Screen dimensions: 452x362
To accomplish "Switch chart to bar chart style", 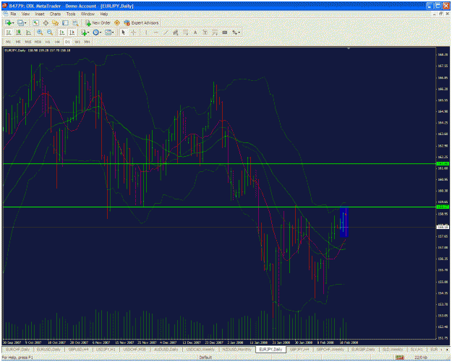I will point(9,33).
